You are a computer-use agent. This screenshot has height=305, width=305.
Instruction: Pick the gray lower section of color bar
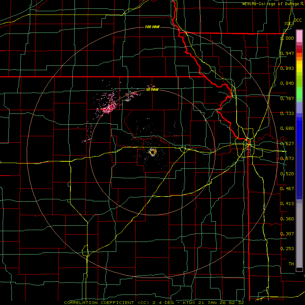[x=299, y=236]
